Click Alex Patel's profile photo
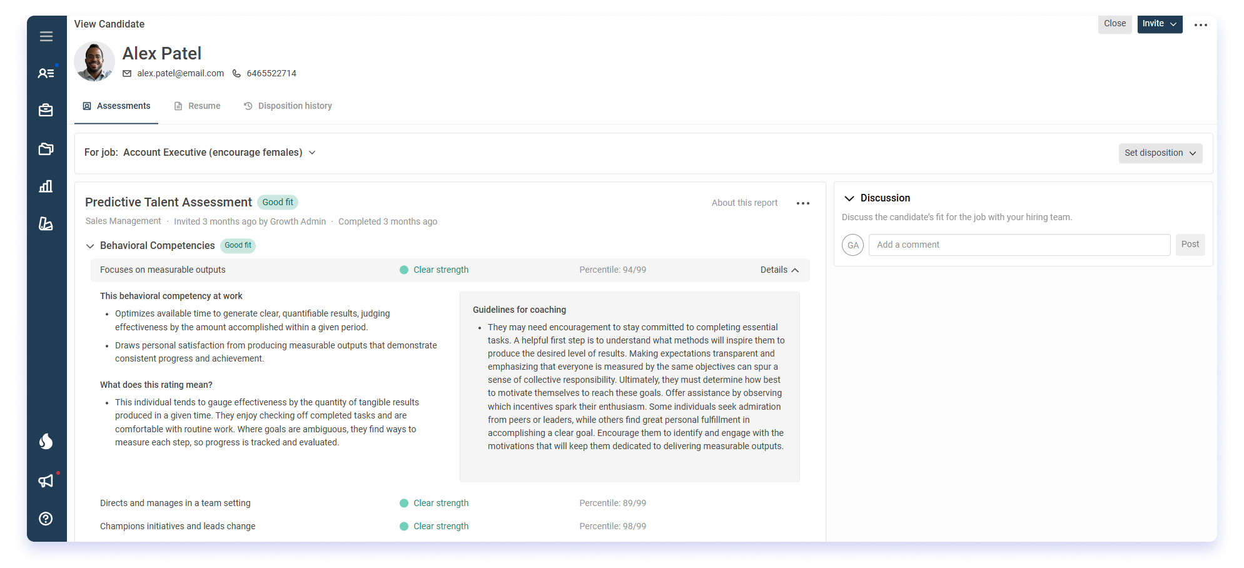 [94, 62]
